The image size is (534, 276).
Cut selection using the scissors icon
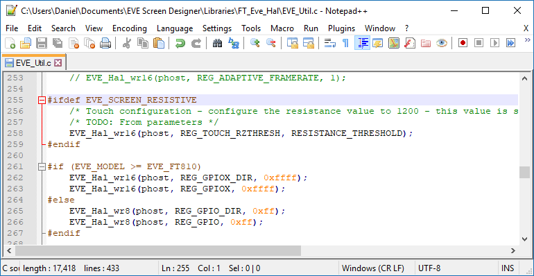coord(127,43)
